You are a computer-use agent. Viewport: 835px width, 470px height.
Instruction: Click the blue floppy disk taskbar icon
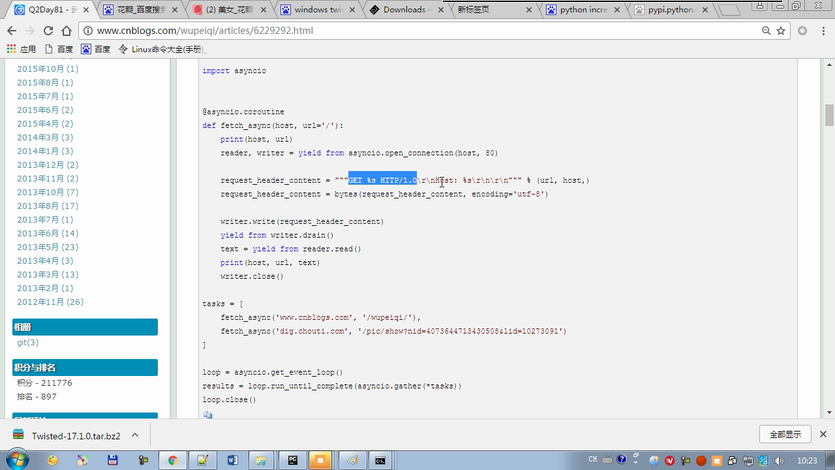(x=112, y=460)
